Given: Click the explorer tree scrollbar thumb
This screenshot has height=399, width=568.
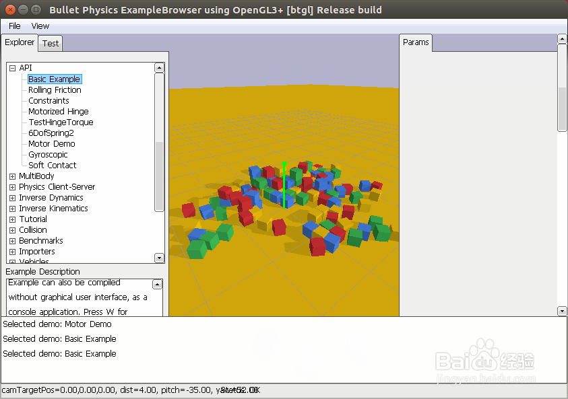Looking at the screenshot, I should [160, 142].
